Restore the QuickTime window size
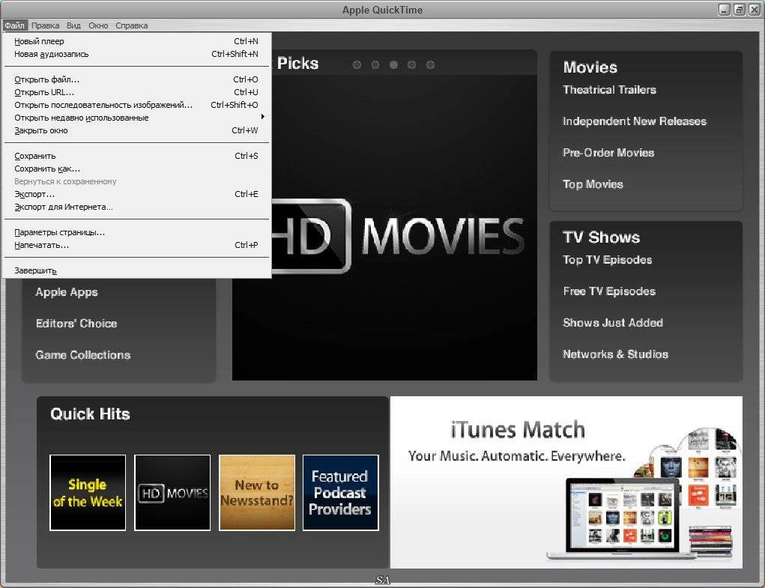The width and height of the screenshot is (765, 588). click(739, 10)
